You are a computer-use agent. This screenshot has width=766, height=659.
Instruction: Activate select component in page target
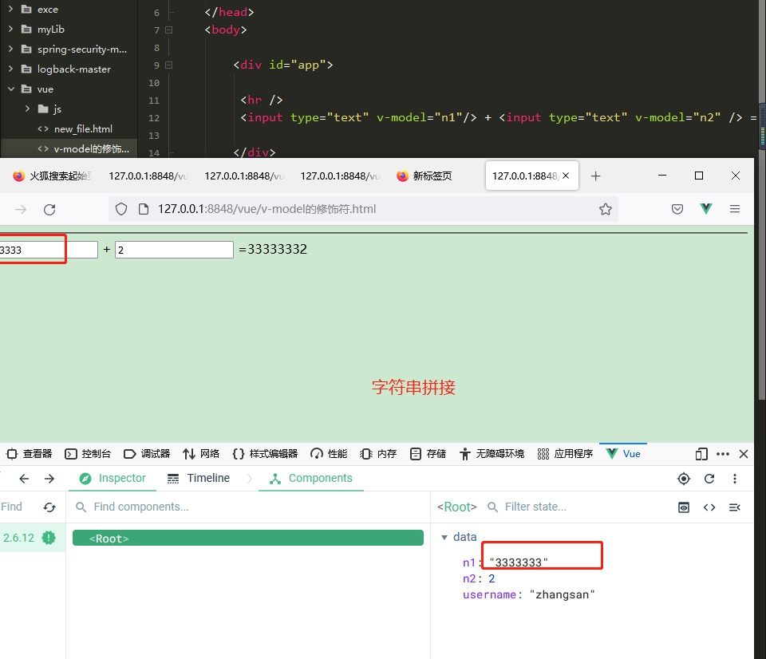[684, 479]
